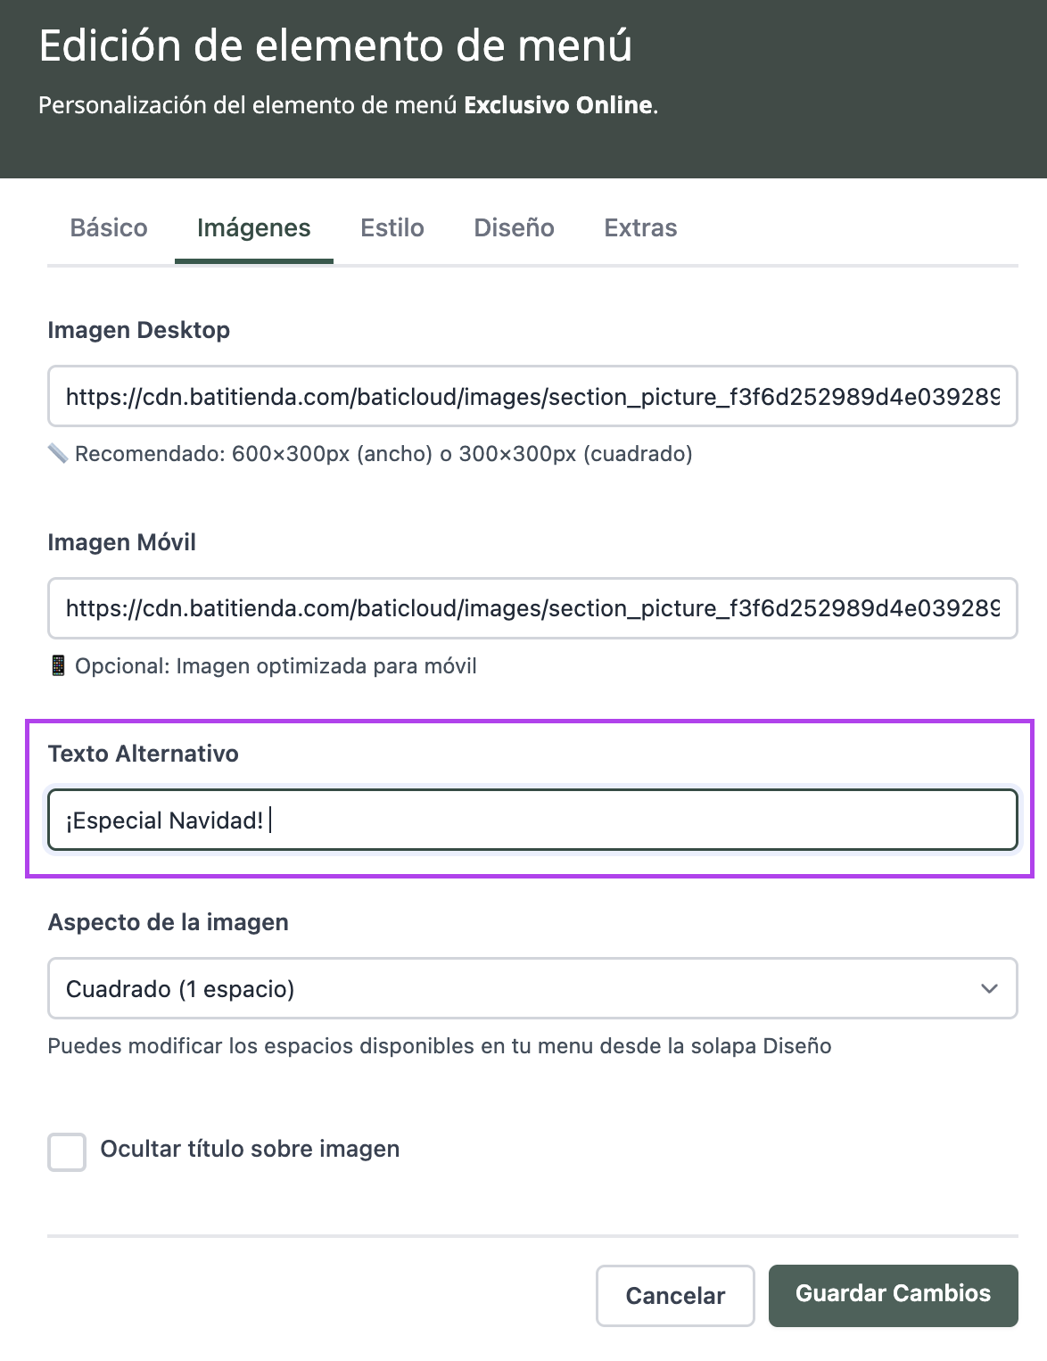Click the 'Imagen Móvil' field label
This screenshot has width=1047, height=1361.
[x=121, y=542]
